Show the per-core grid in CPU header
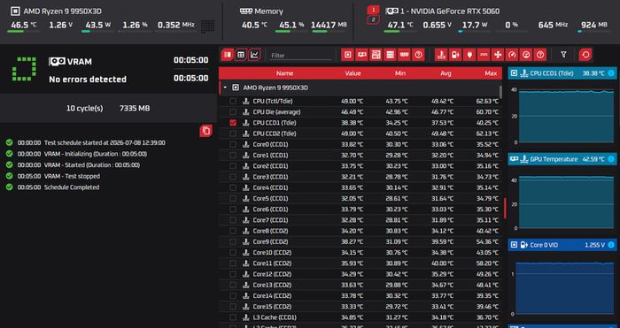The image size is (620, 328). click(208, 26)
